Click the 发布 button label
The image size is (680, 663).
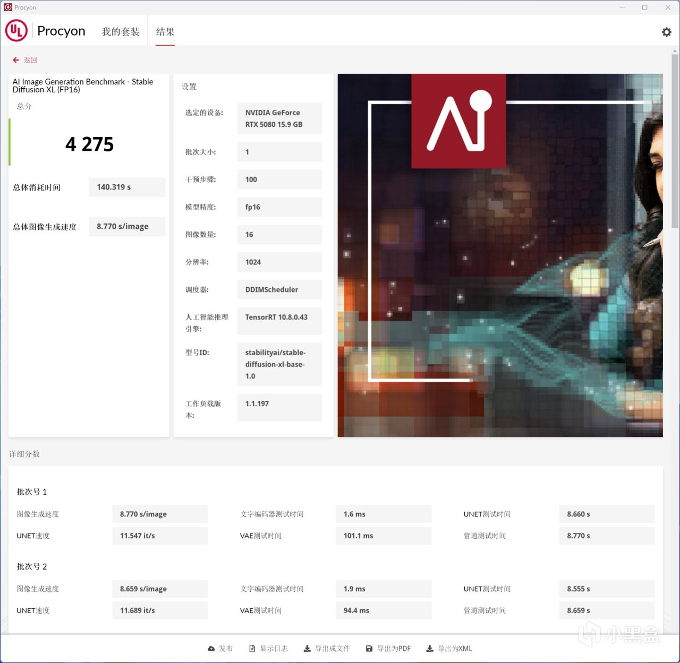coord(226,649)
